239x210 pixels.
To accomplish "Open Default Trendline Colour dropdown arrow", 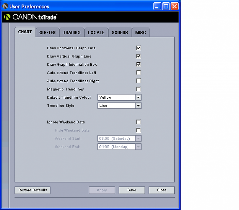I will (x=138, y=98).
